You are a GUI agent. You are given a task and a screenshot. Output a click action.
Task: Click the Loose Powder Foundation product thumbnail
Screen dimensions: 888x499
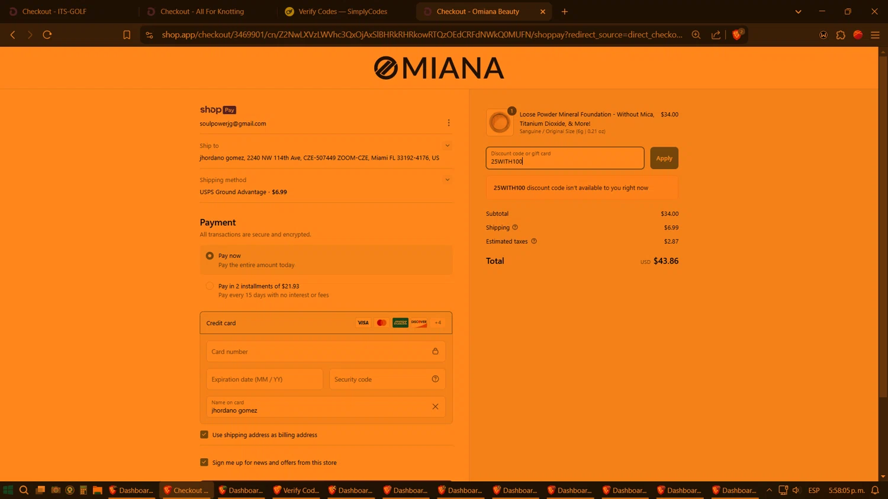[500, 122]
